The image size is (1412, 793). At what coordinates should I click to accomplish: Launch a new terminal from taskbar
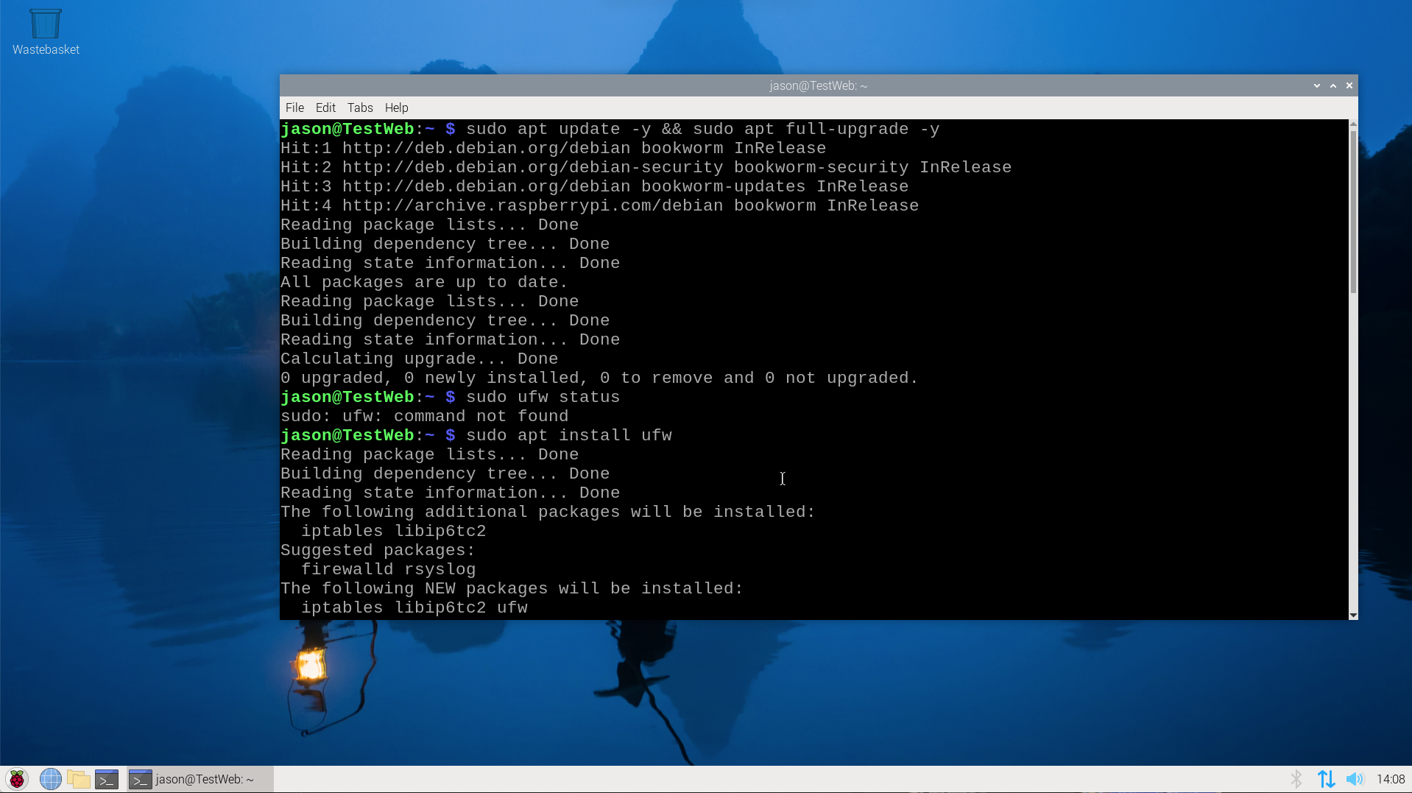click(x=107, y=779)
